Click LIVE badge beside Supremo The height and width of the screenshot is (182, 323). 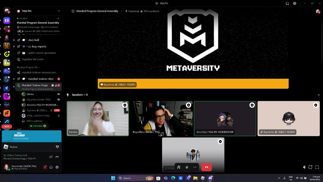tap(57, 110)
